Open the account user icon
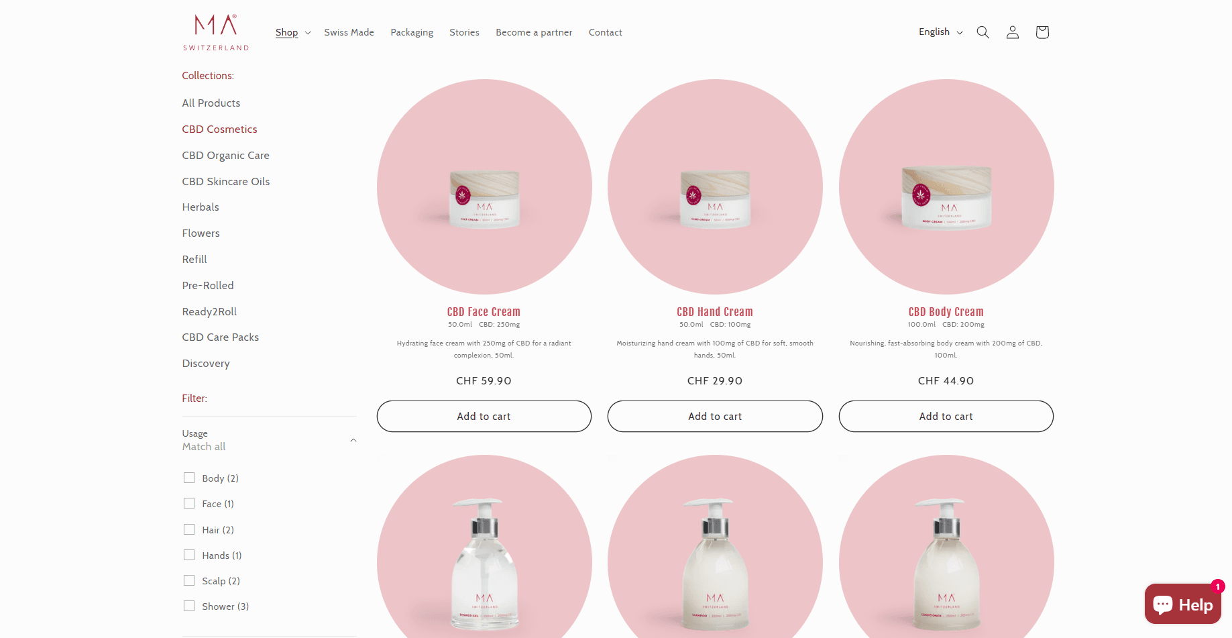 coord(1012,32)
